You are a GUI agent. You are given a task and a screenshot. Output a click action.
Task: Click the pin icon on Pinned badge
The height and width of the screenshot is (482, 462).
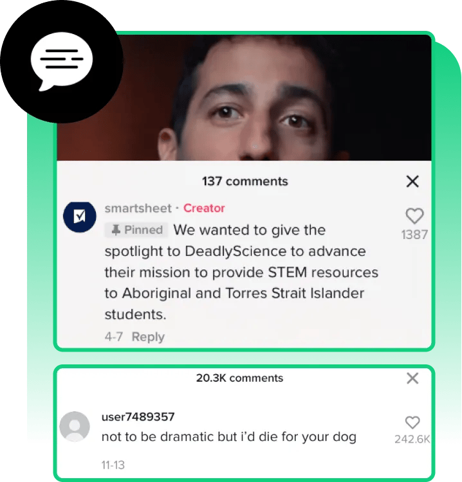point(116,230)
